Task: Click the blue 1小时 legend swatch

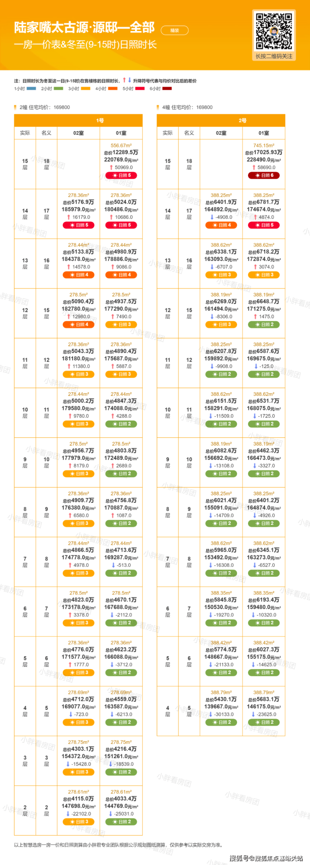Action: tap(31, 88)
